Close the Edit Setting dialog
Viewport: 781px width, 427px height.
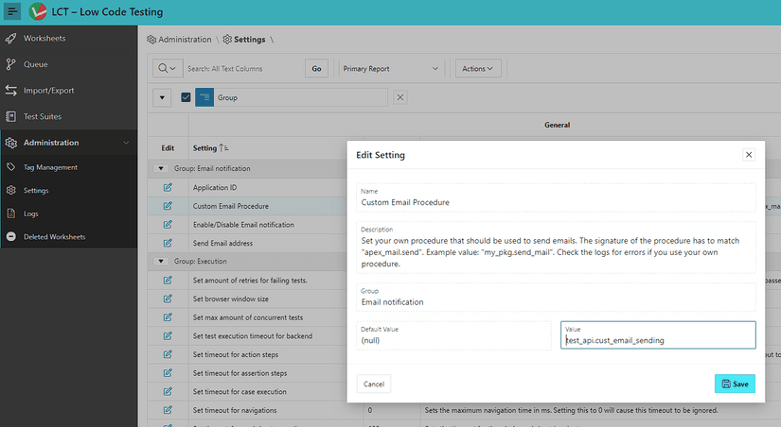748,155
